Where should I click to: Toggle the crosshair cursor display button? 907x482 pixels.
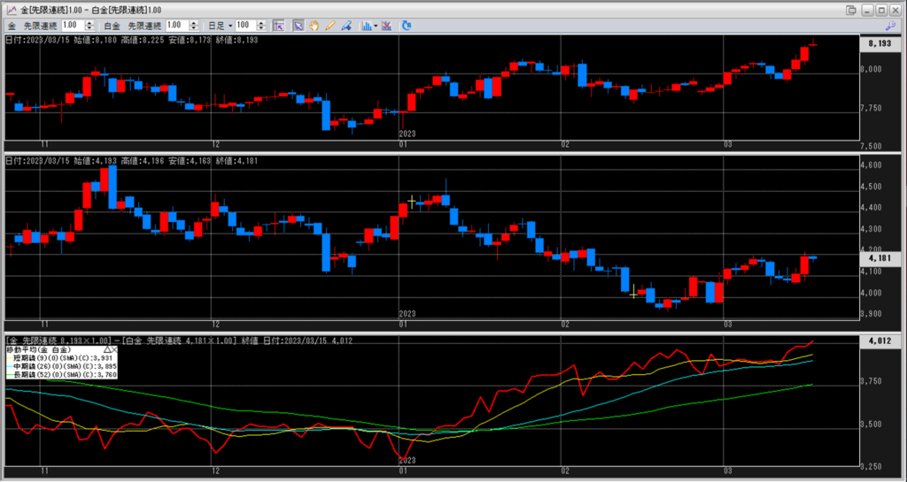[279, 26]
